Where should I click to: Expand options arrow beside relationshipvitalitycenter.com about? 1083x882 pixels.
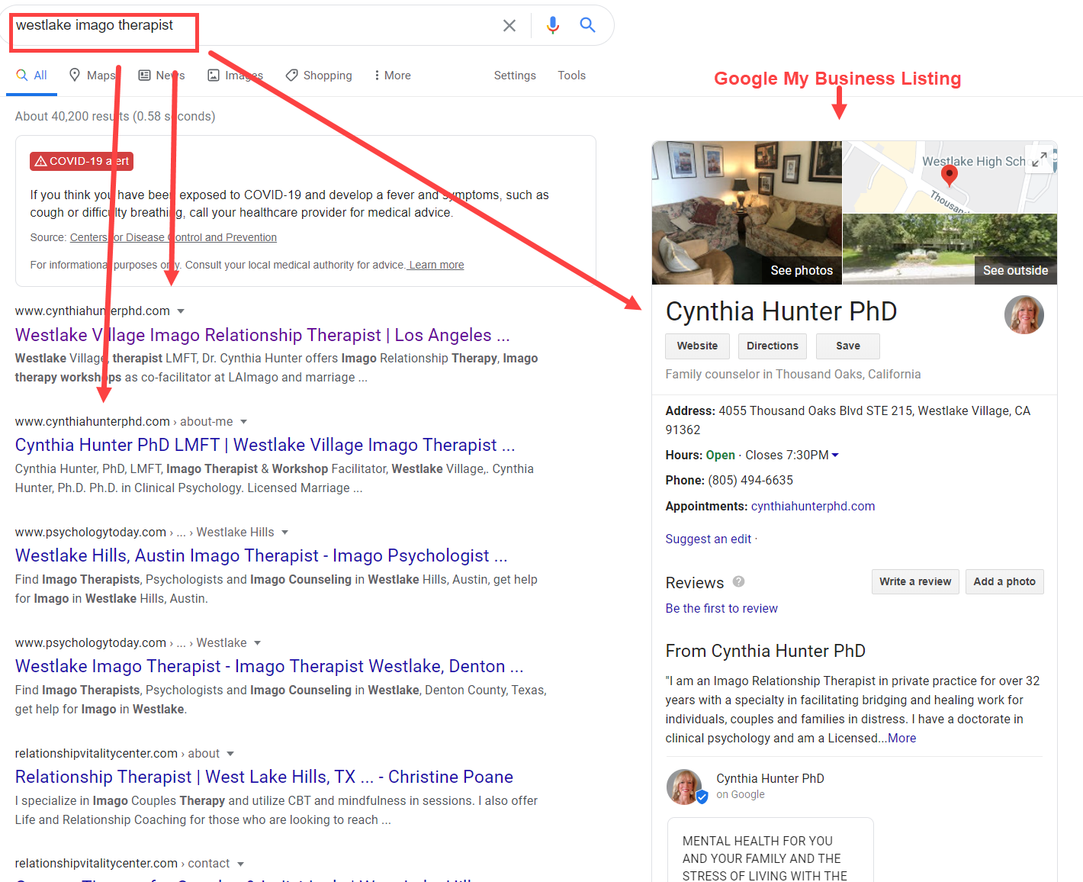tap(230, 754)
